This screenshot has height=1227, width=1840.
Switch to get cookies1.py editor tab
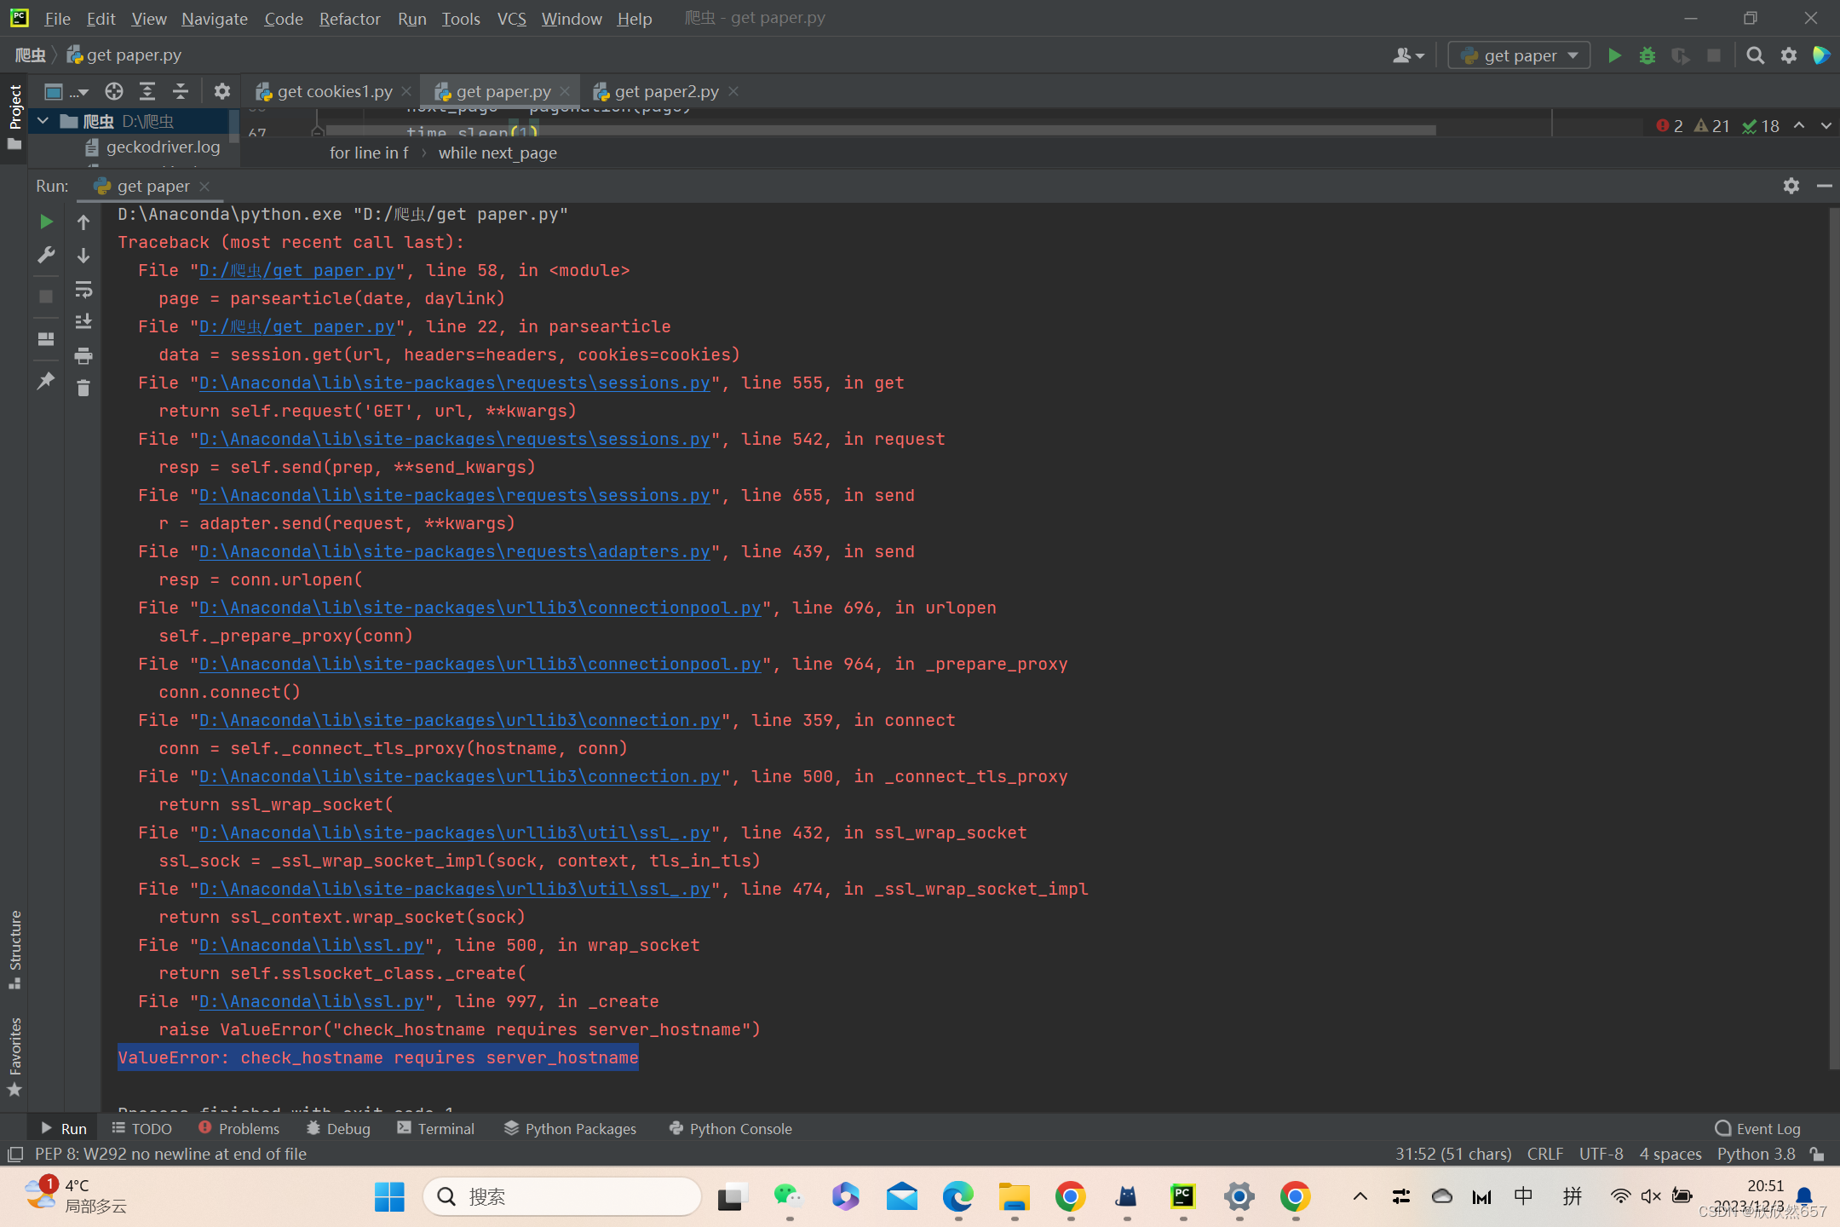[x=334, y=91]
